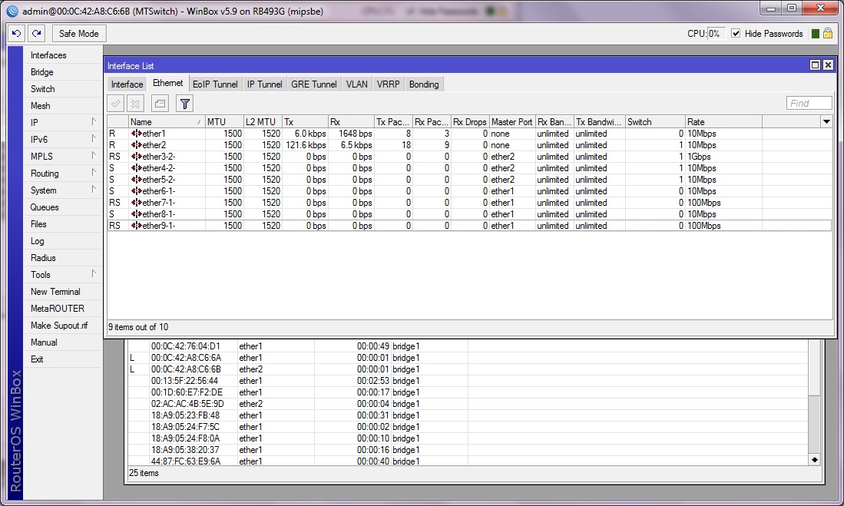
Task: Click the Master Port column header
Action: coord(512,121)
